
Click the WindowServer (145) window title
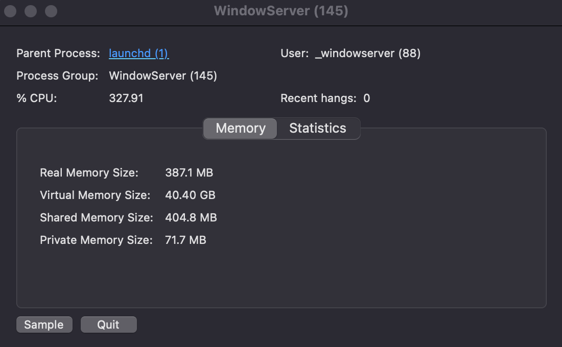click(x=281, y=11)
